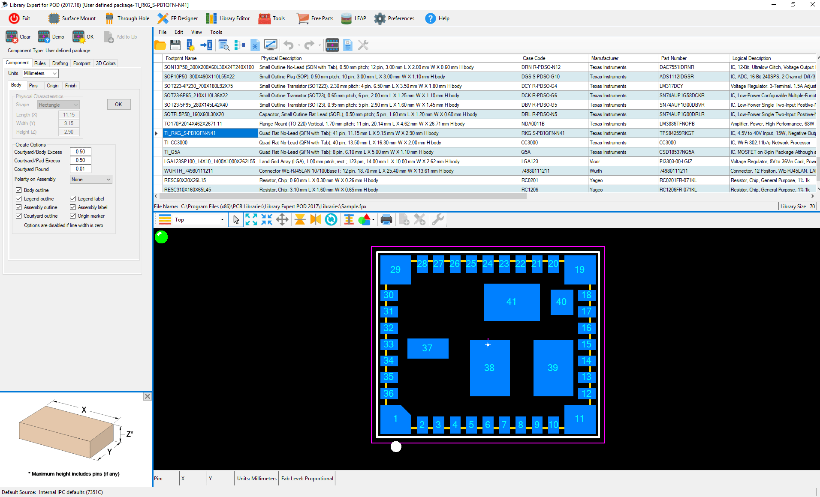
Task: Close the package dimension diagram panel
Action: pos(148,396)
